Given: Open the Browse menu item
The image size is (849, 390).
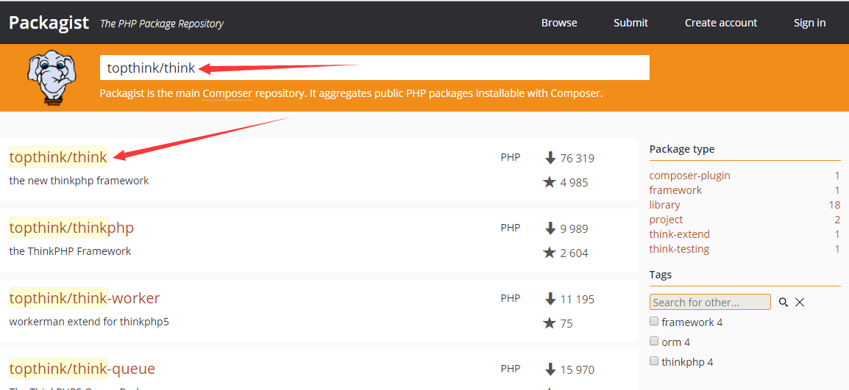Looking at the screenshot, I should pyautogui.click(x=559, y=23).
